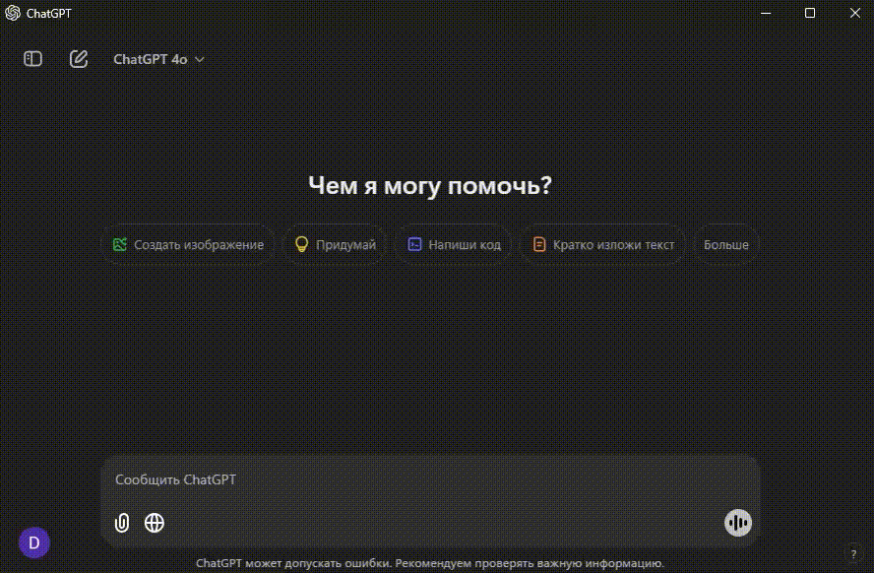Choose Кратко изложи текст suggestion
This screenshot has height=573, width=874.
[x=603, y=245]
